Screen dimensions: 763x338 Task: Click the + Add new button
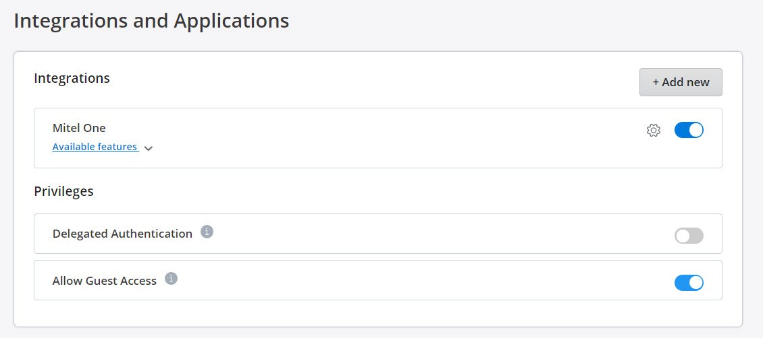pos(680,82)
